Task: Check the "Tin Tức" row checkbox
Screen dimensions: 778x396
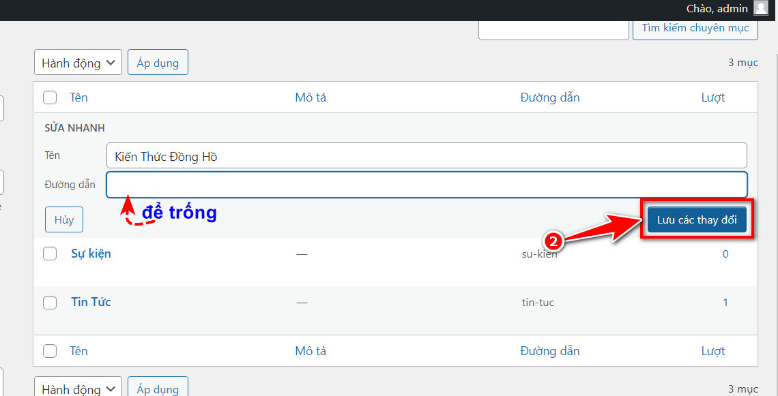Action: coord(50,302)
